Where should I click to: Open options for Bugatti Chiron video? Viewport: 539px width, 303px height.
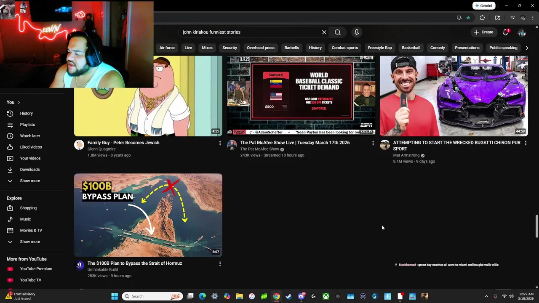click(x=526, y=143)
